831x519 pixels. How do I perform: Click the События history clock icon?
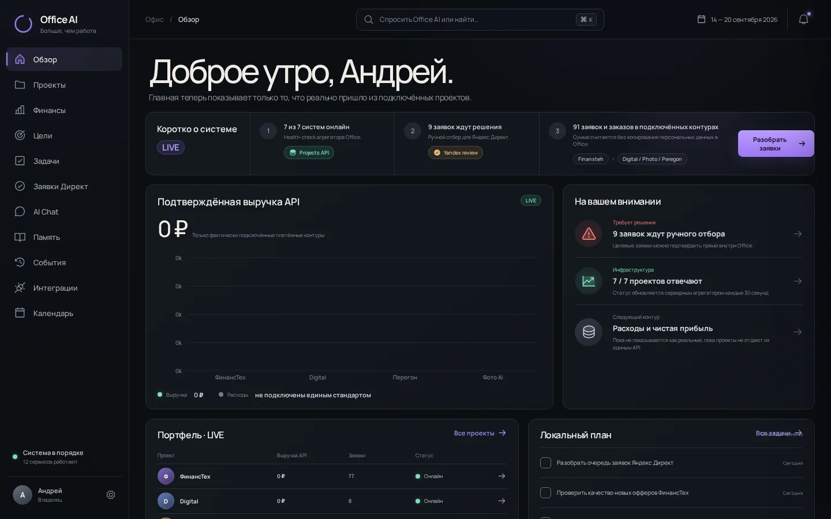(x=20, y=262)
